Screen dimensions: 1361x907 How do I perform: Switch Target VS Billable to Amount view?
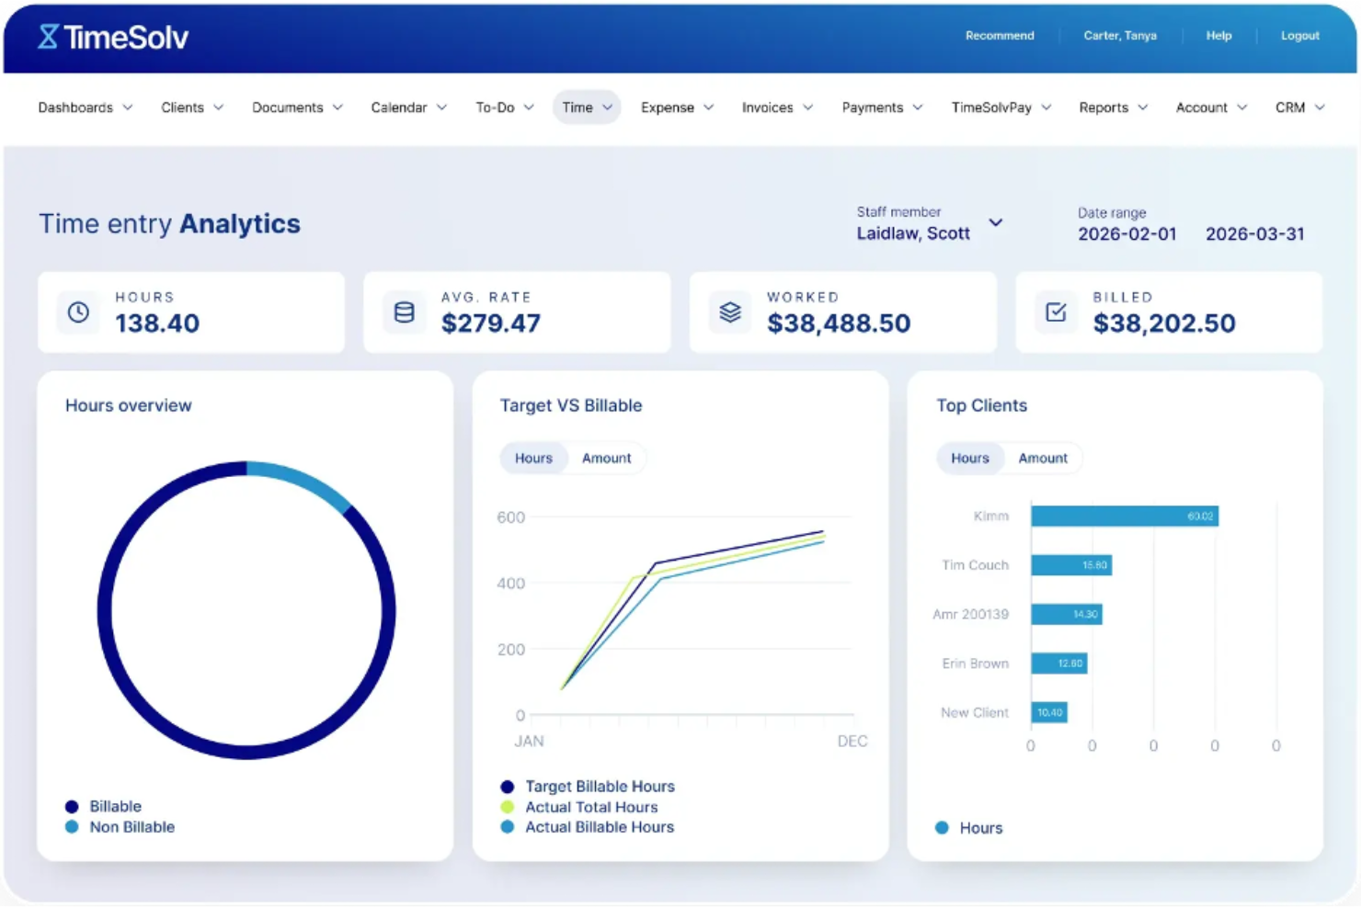(607, 458)
